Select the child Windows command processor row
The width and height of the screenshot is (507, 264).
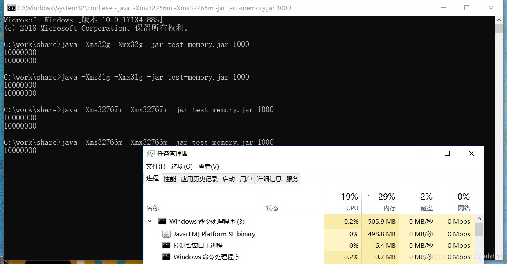(309, 257)
